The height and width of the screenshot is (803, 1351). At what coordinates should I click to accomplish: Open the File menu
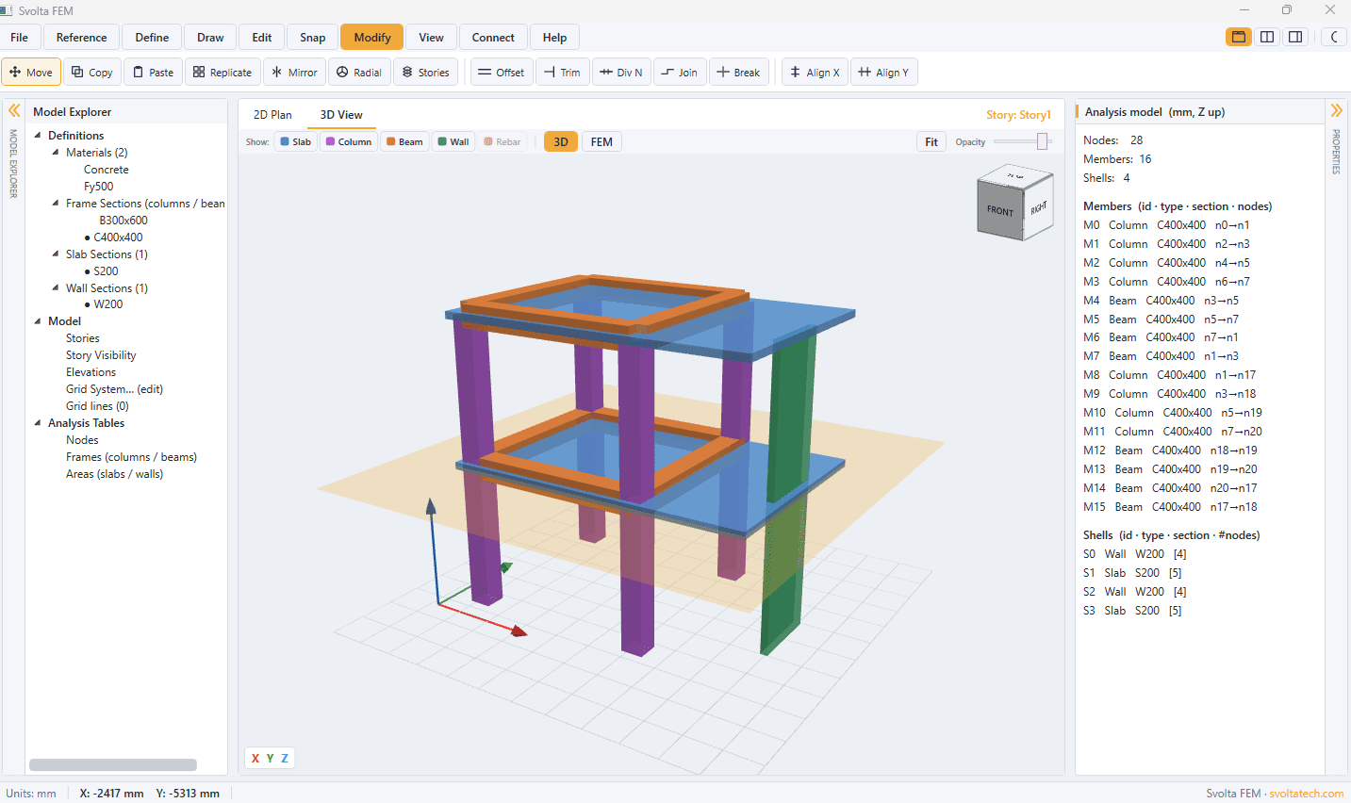[20, 38]
